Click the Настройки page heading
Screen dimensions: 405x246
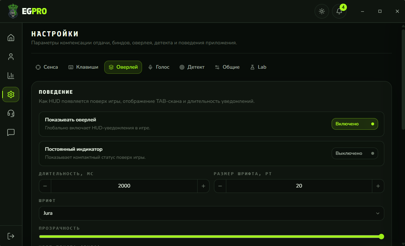click(55, 34)
